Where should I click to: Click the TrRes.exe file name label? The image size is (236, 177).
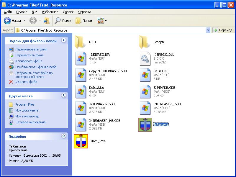pos(161,124)
